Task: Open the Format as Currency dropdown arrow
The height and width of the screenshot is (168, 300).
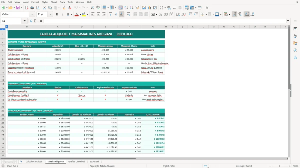Action: coord(156,14)
